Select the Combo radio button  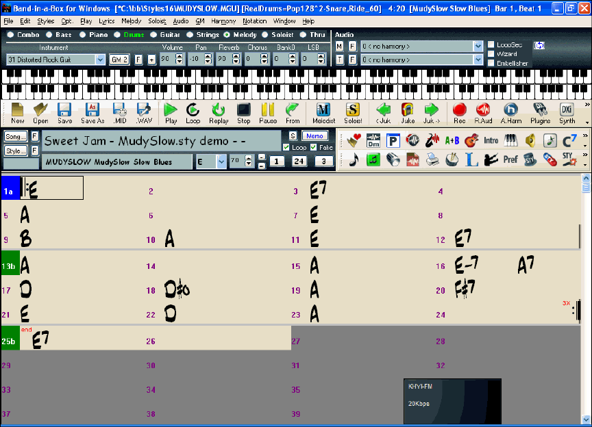point(10,35)
